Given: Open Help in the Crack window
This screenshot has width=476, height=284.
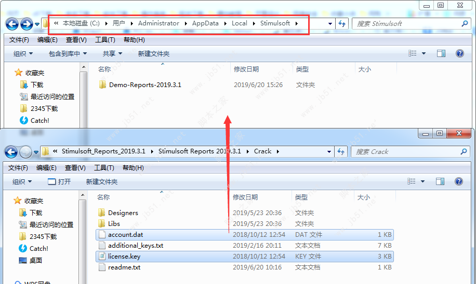Looking at the screenshot, I should pos(459,181).
